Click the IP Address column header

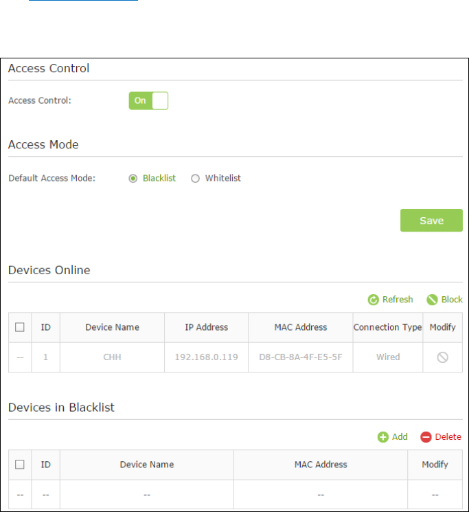click(206, 327)
